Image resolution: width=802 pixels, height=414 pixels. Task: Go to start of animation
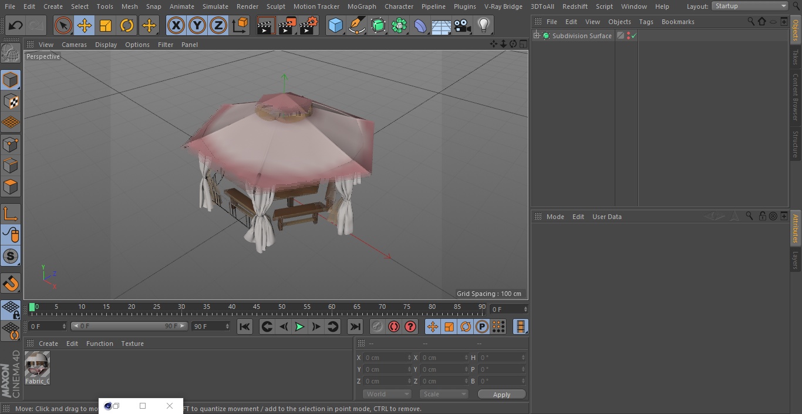[x=245, y=327]
